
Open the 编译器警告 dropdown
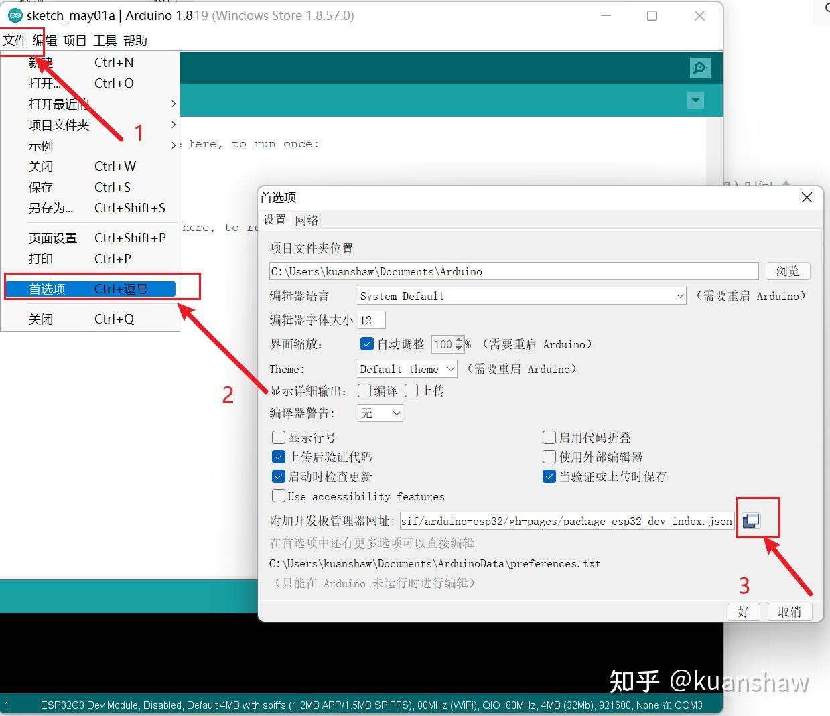click(x=397, y=413)
